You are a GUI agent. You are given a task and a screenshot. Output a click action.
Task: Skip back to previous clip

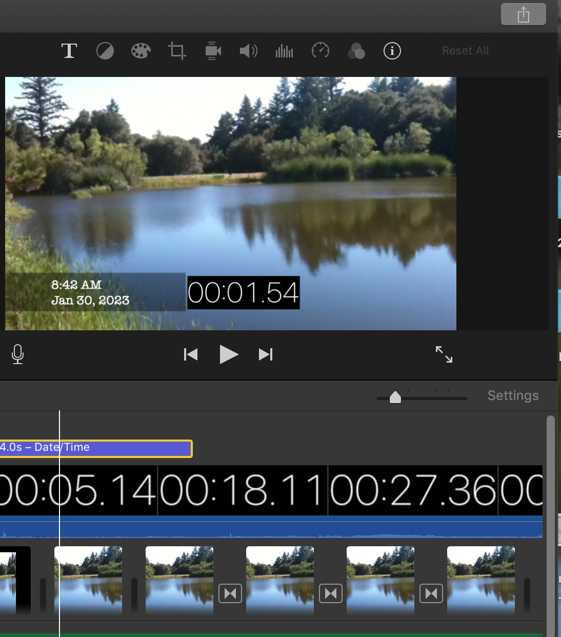click(x=191, y=354)
